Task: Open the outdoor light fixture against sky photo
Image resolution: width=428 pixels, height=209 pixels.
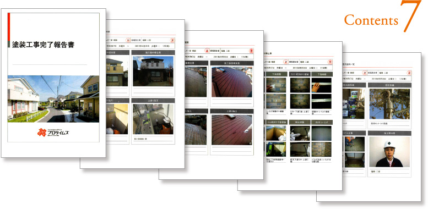Action: pyautogui.click(x=389, y=104)
